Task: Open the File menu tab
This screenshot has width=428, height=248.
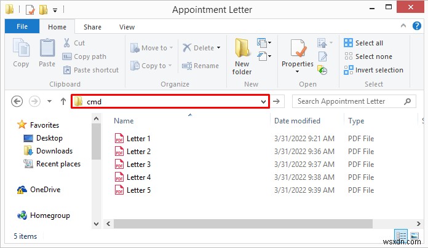Action: coord(22,26)
